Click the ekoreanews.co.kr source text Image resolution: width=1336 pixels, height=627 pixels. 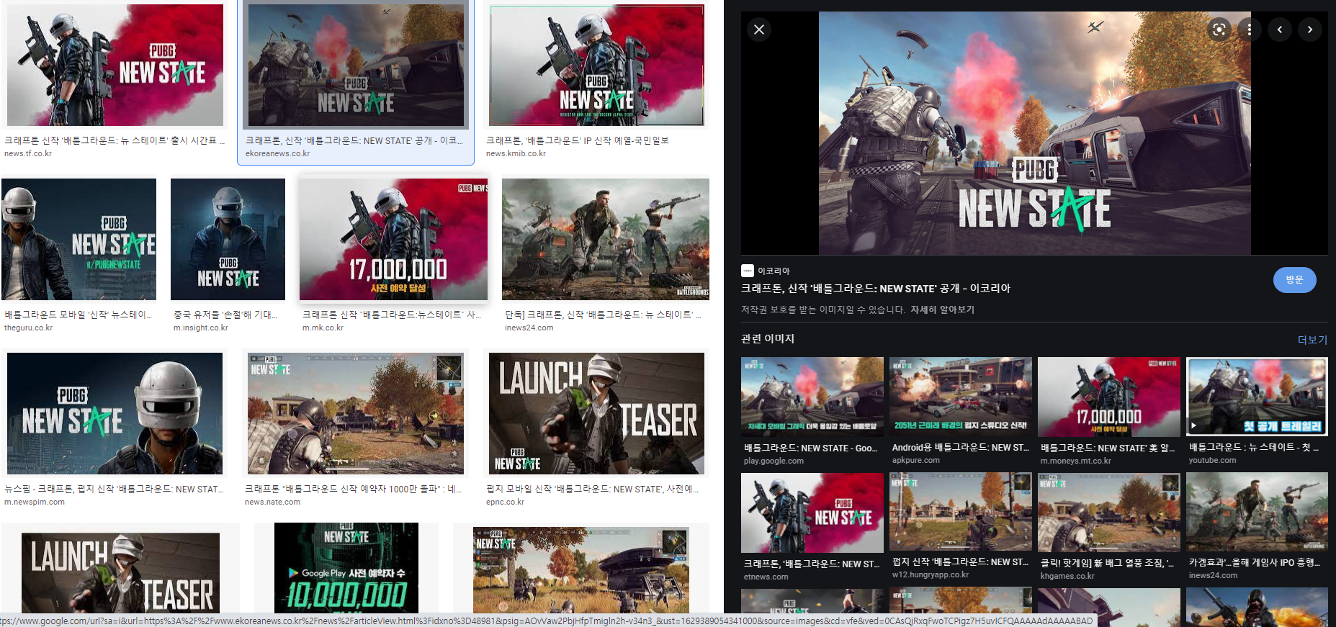click(x=277, y=153)
